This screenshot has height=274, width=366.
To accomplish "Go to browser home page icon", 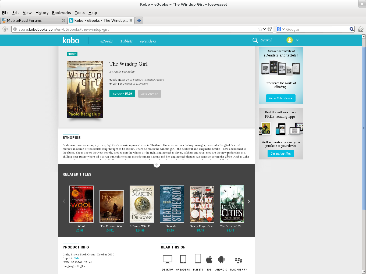I will click(x=361, y=29).
